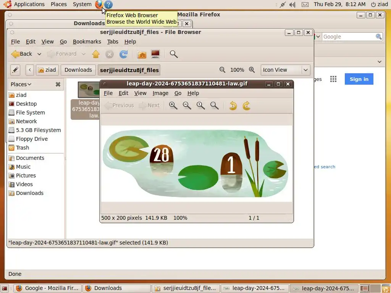This screenshot has width=391, height=293.
Task: Open the volume control in the top panel
Action: pos(292,5)
